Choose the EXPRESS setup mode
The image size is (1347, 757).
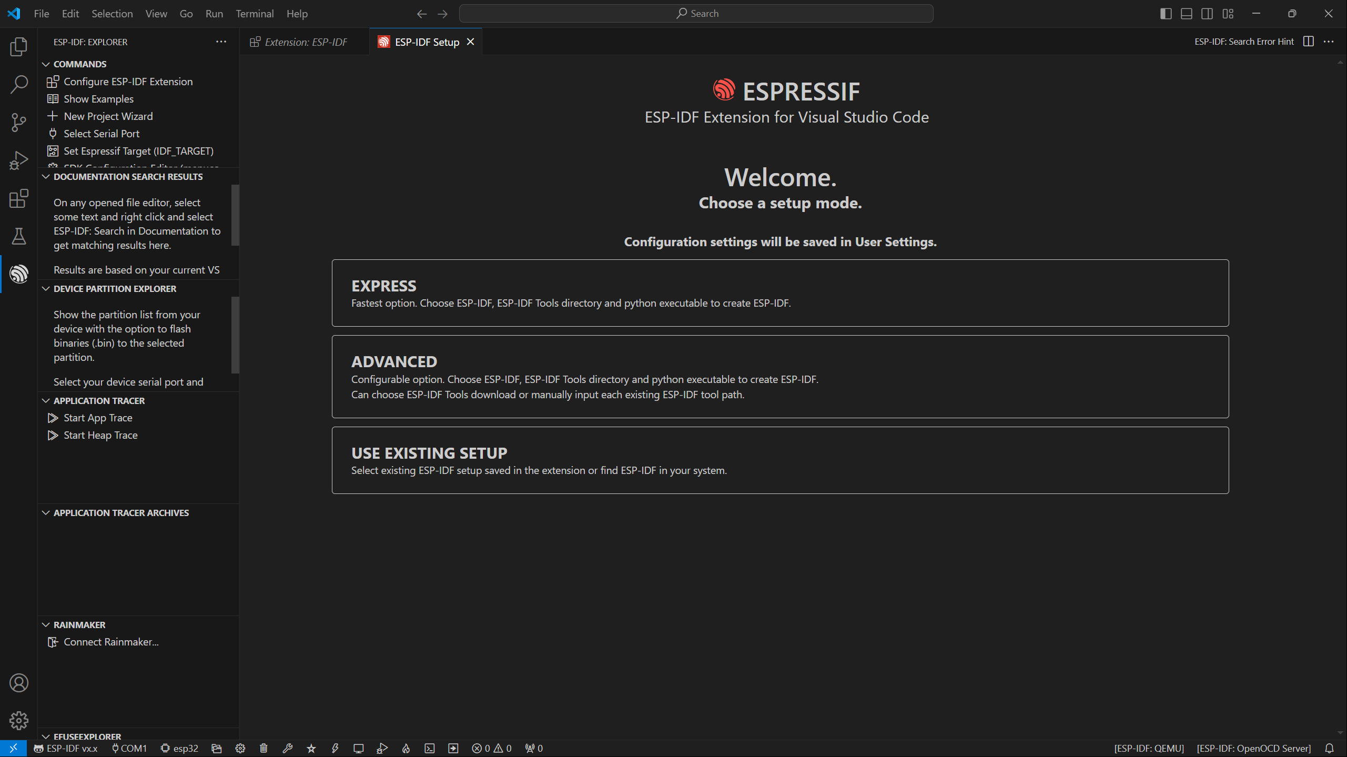pyautogui.click(x=780, y=293)
